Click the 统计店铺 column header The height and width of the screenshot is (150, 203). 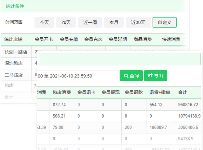(x=13, y=40)
